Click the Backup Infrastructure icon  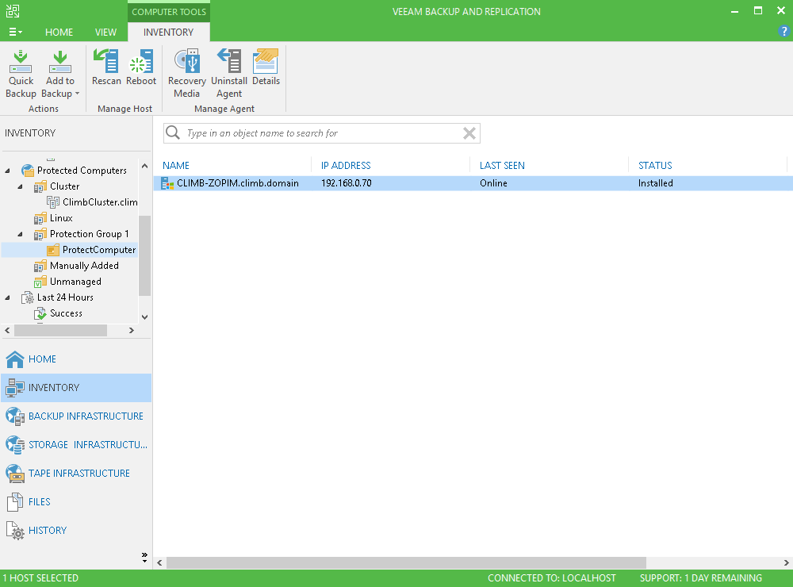tap(15, 416)
